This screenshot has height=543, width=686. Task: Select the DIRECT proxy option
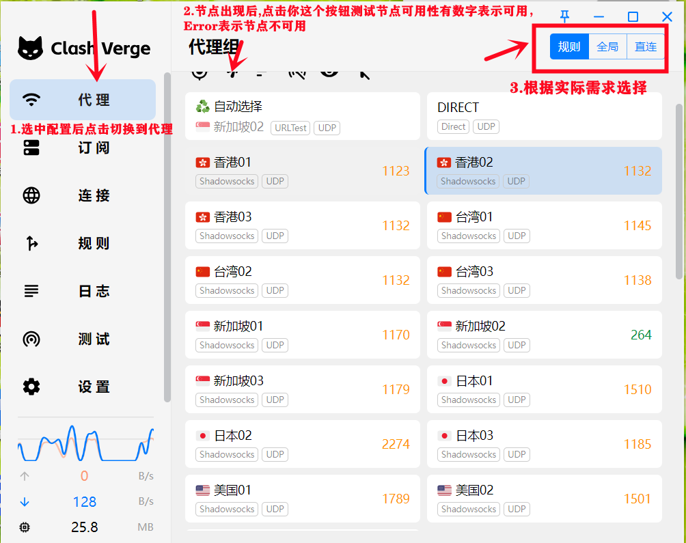(x=544, y=116)
